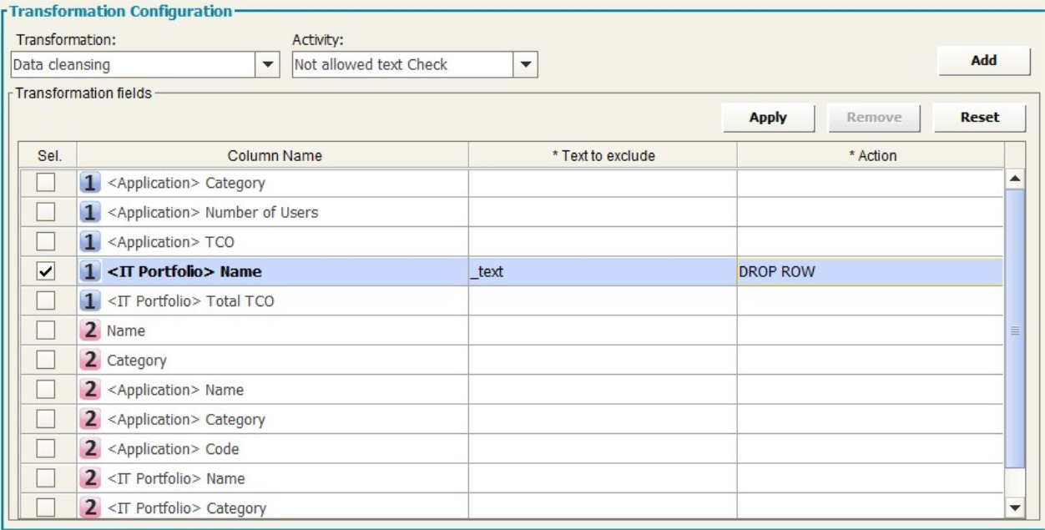Expand the Activity dropdown list
This screenshot has width=1045, height=530.
(525, 64)
